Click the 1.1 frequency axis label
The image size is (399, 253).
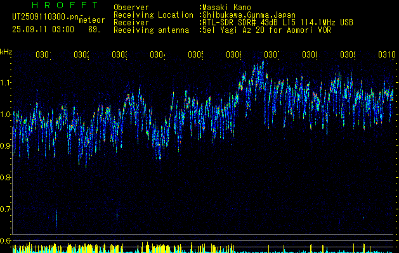click(5, 82)
